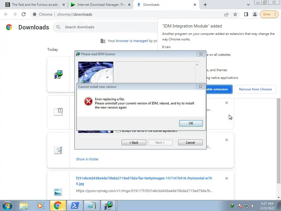
Task: Click the pyxis.nymag.com source URL
Action: 144,191
